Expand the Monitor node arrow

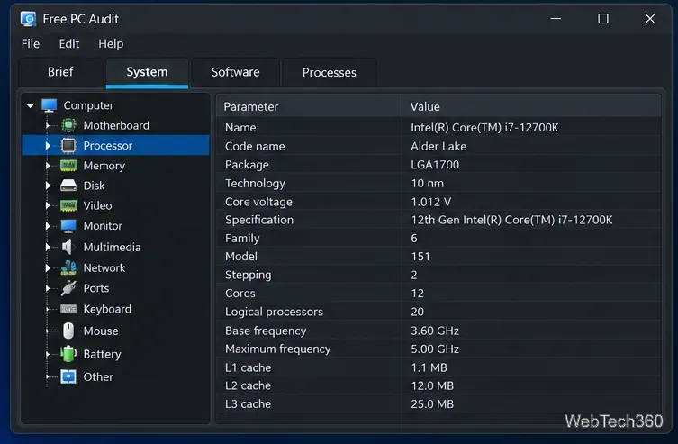pos(48,226)
